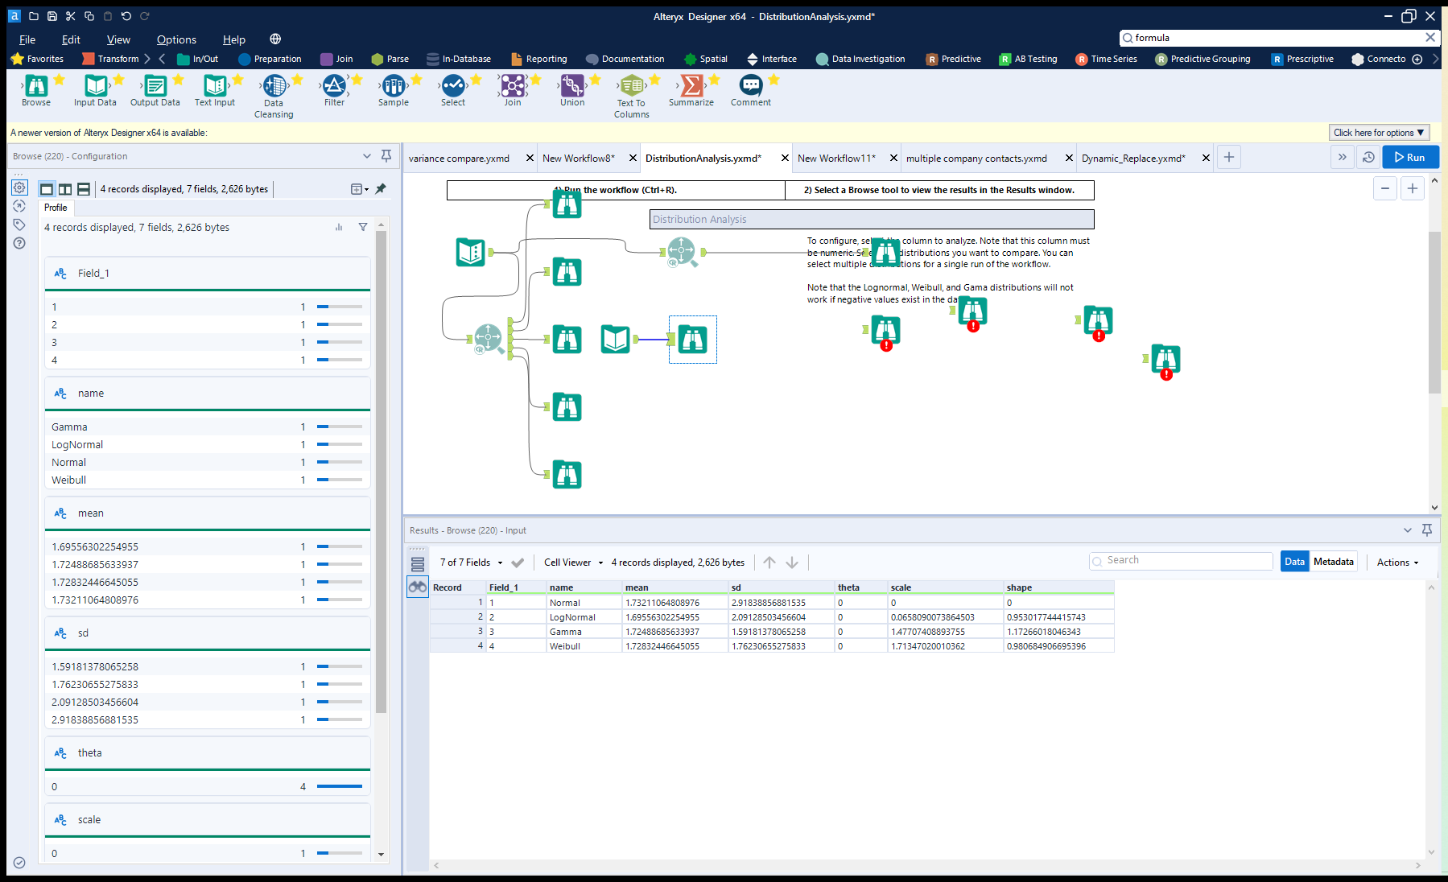The width and height of the screenshot is (1448, 882).
Task: Open the Options menu
Action: pyautogui.click(x=176, y=39)
